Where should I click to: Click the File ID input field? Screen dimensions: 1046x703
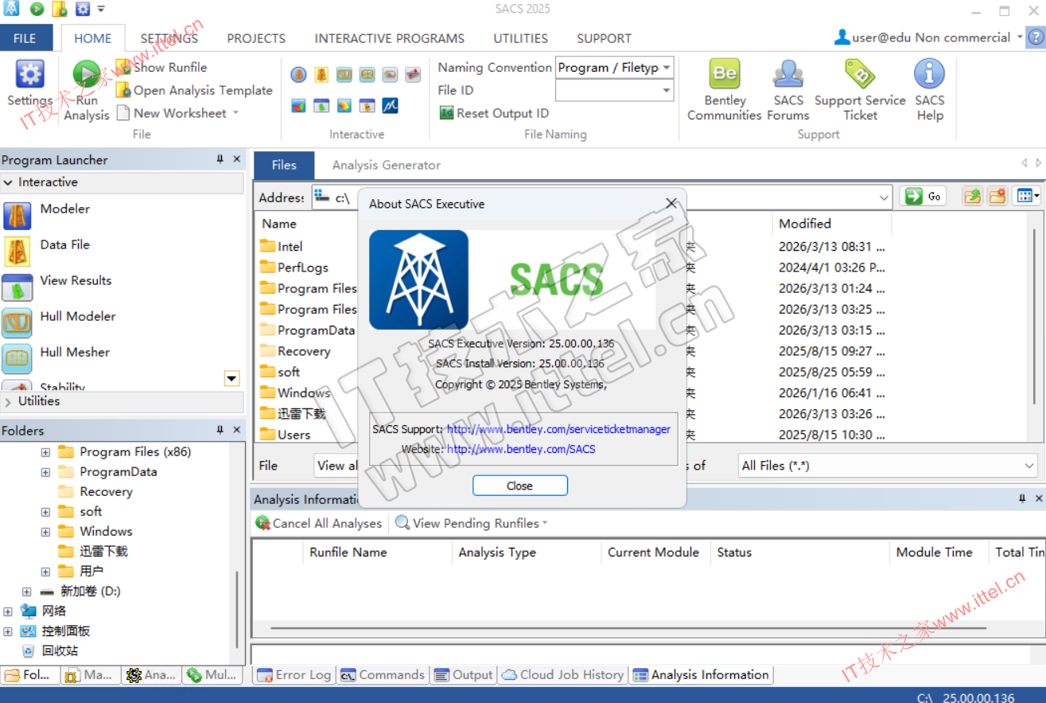tap(609, 91)
